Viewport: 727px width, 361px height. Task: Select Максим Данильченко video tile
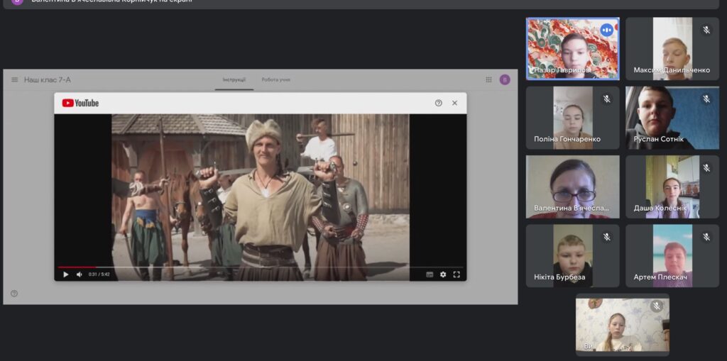(672, 49)
